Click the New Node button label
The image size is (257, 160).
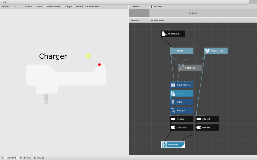click(x=159, y=20)
